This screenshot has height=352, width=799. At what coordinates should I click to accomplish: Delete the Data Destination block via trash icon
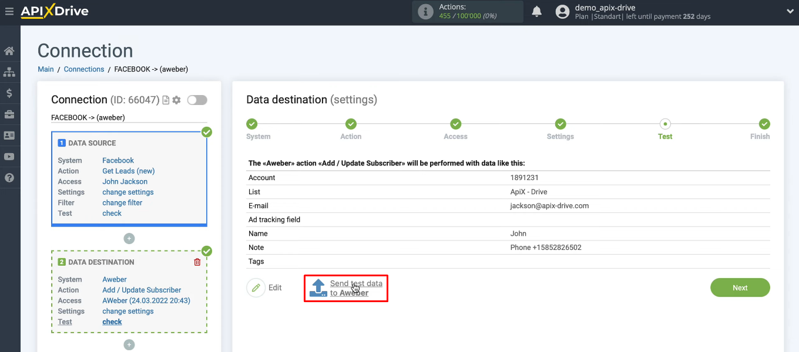[197, 262]
